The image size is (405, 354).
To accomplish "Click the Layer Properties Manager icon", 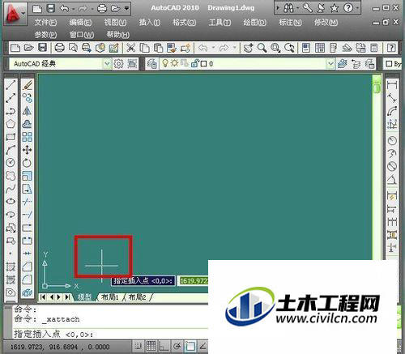I will click(152, 64).
